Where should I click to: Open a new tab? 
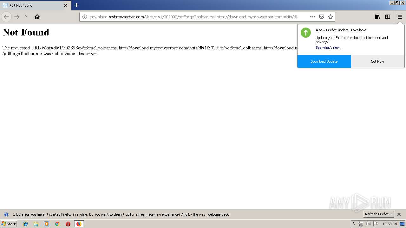[x=76, y=5]
